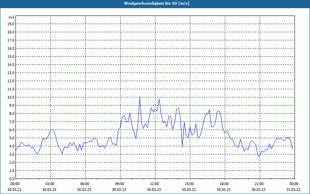310x194 pixels.
Task: Click the wind speed peak just after 12:00
Action: point(159,99)
